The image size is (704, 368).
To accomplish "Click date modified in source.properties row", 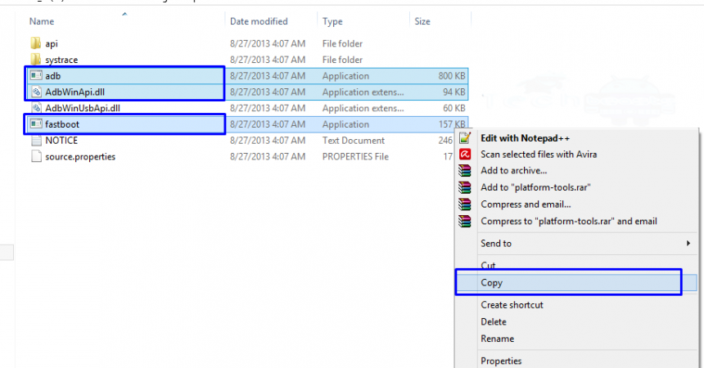I will (268, 157).
